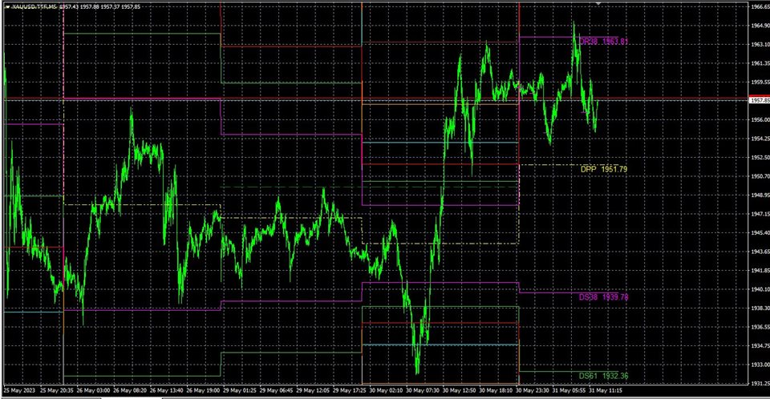Click the 1963.10 price scale value
This screenshot has height=399, width=770.
(760, 44)
